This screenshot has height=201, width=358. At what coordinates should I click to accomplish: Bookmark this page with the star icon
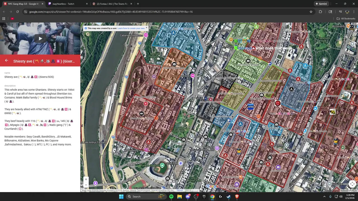[x=311, y=12]
